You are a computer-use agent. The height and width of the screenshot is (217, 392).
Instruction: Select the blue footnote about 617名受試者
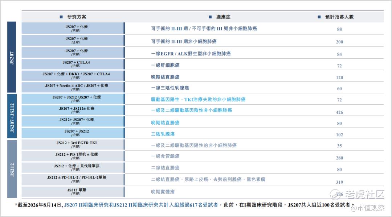point(141,205)
